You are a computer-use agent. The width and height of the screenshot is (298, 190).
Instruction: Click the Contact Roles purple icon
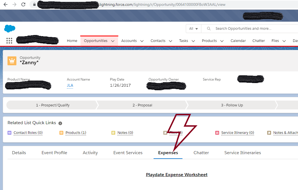[9, 133]
